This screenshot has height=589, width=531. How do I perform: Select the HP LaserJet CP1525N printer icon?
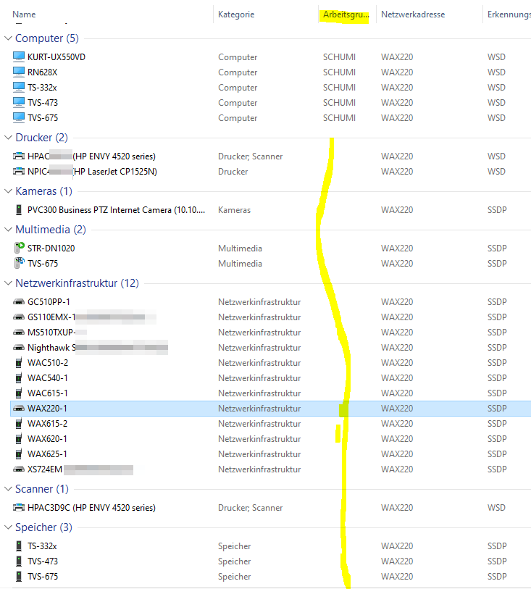point(19,171)
